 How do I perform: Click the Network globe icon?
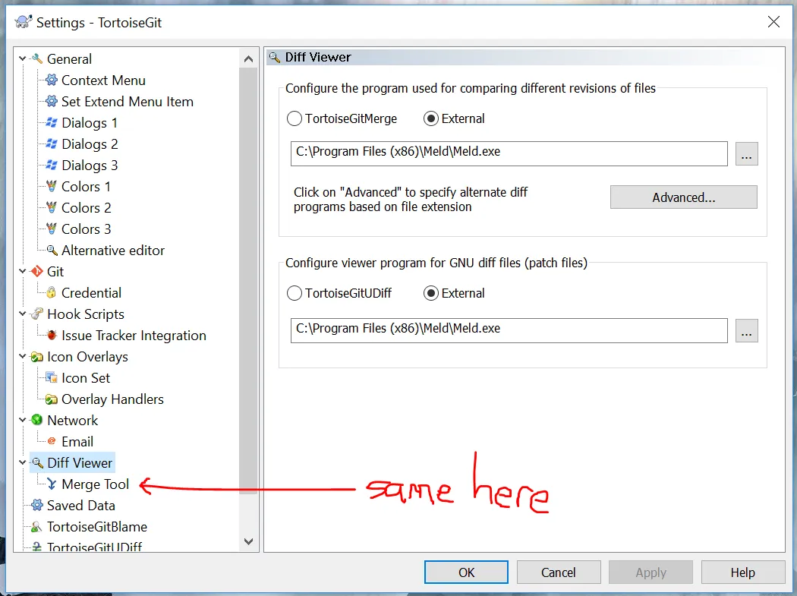tap(36, 420)
